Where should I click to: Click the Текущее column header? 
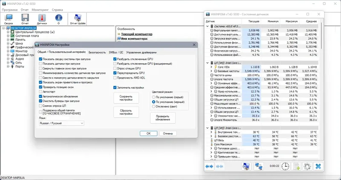click(251, 21)
